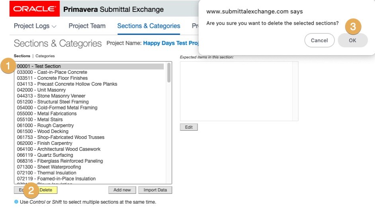Select 071300 - Sheet Waterproofing
The width and height of the screenshot is (375, 208).
(90, 167)
